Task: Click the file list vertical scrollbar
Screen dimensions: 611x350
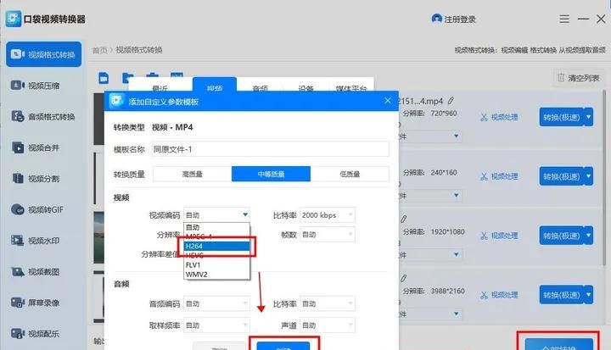Action: 605,179
